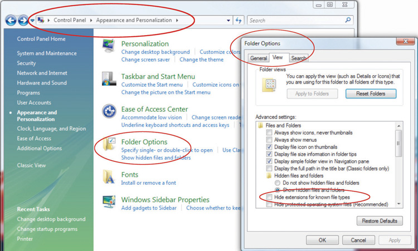
Task: Select System and Maintenance in sidebar
Action: 47,53
